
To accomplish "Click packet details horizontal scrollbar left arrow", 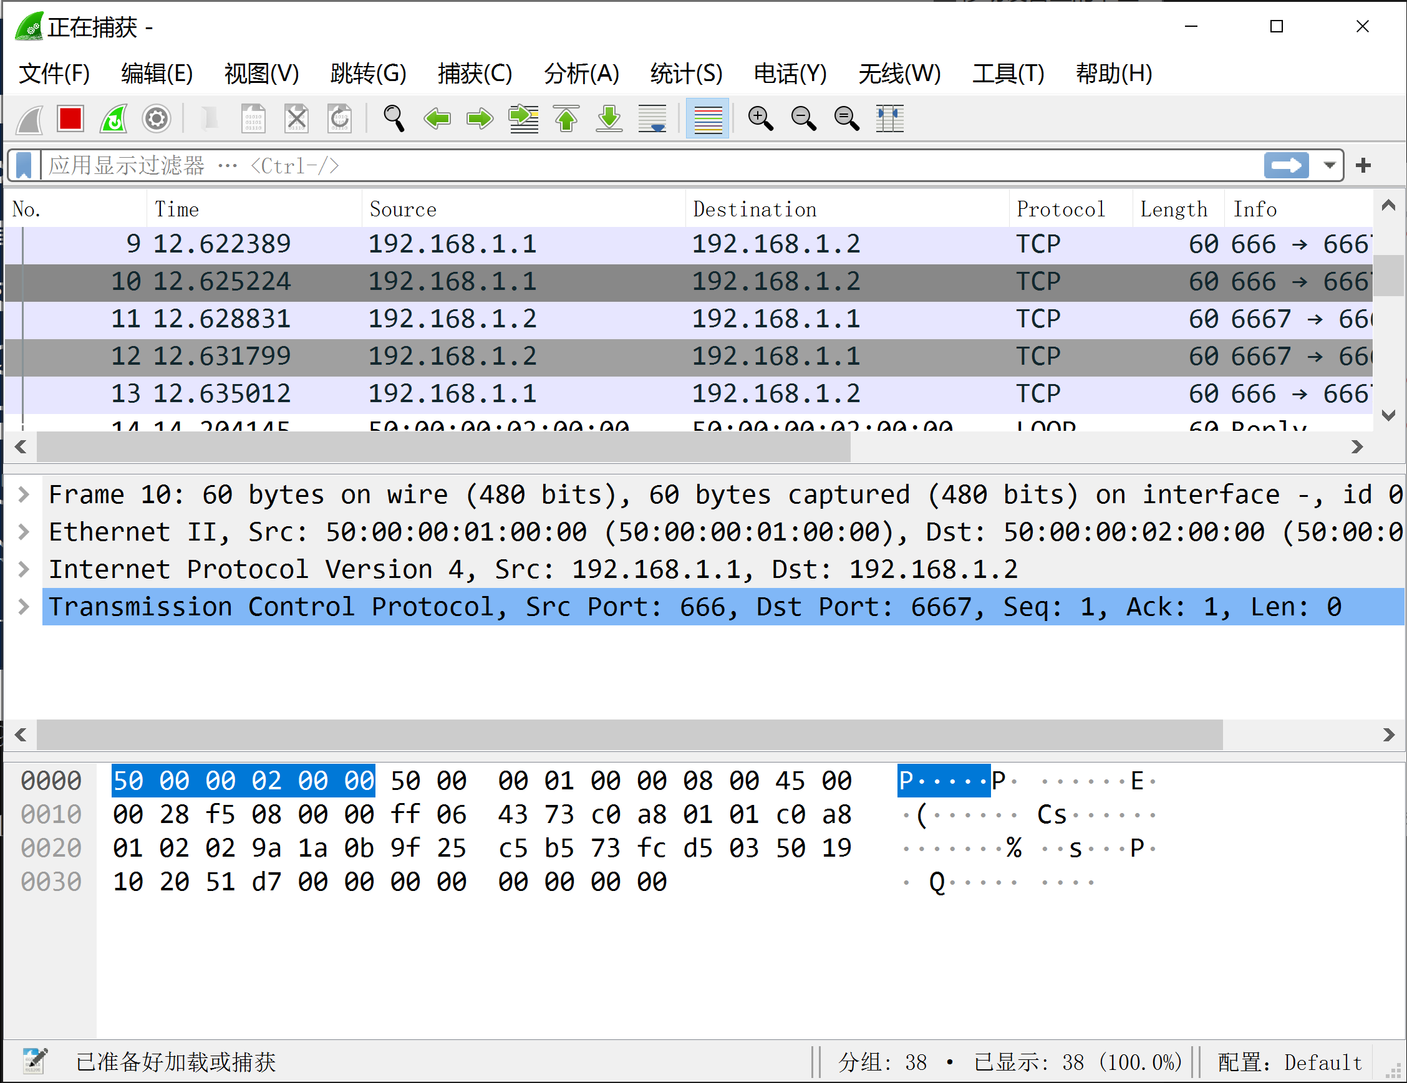I will [21, 734].
